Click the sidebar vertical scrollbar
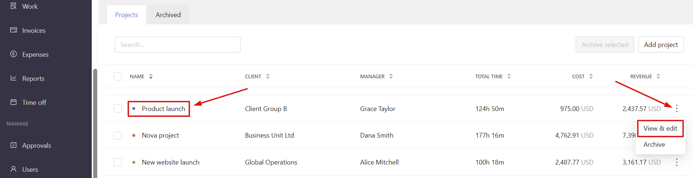Image resolution: width=693 pixels, height=178 pixels. click(95, 123)
